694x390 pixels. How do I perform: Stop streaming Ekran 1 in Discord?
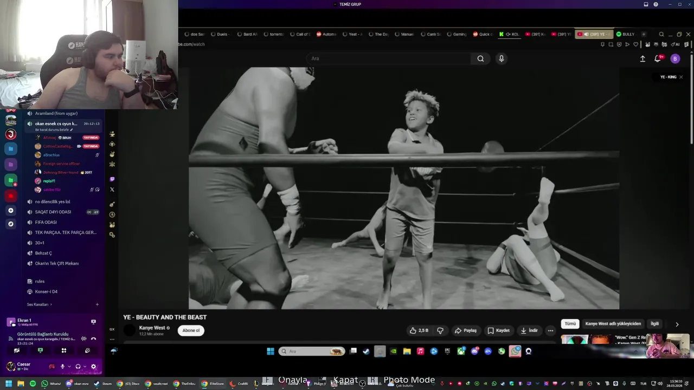point(93,322)
